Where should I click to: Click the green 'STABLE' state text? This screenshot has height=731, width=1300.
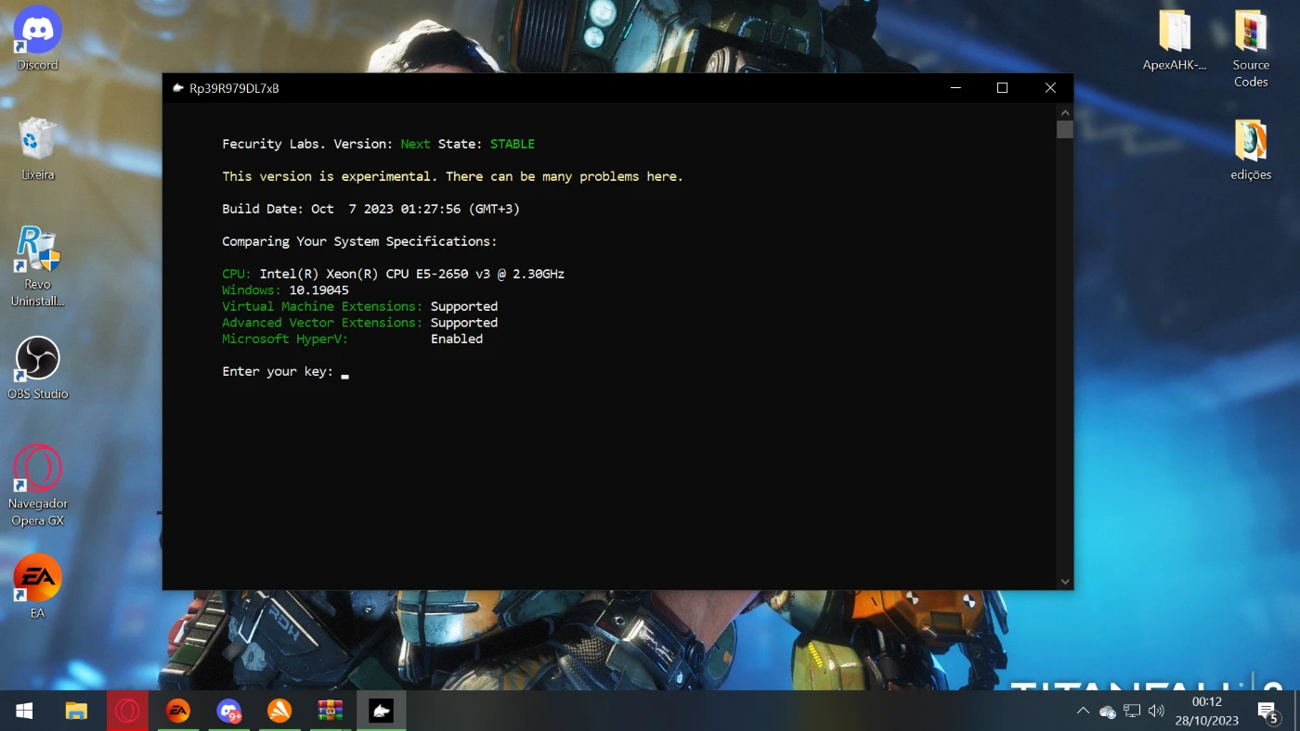[x=513, y=144]
